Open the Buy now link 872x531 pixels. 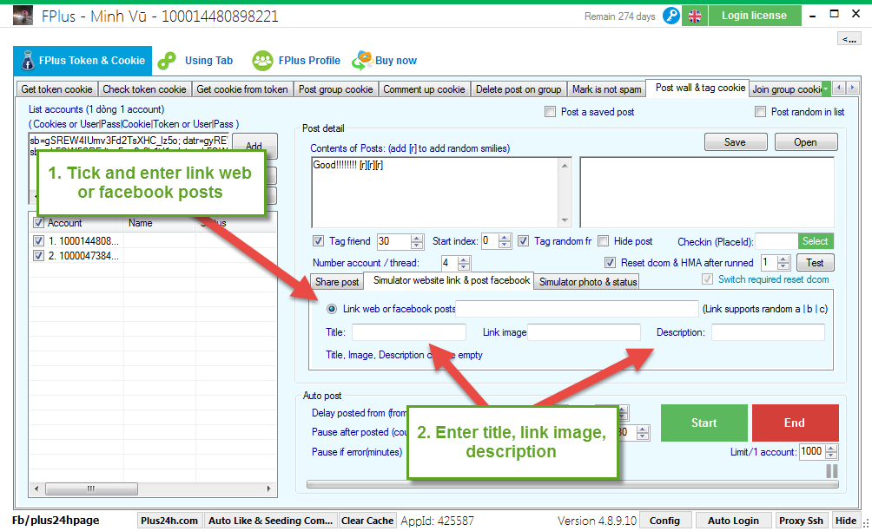(385, 61)
